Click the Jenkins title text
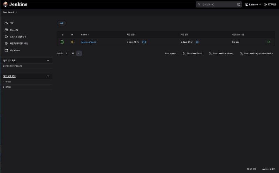This screenshot has width=279, height=173. point(18,4)
